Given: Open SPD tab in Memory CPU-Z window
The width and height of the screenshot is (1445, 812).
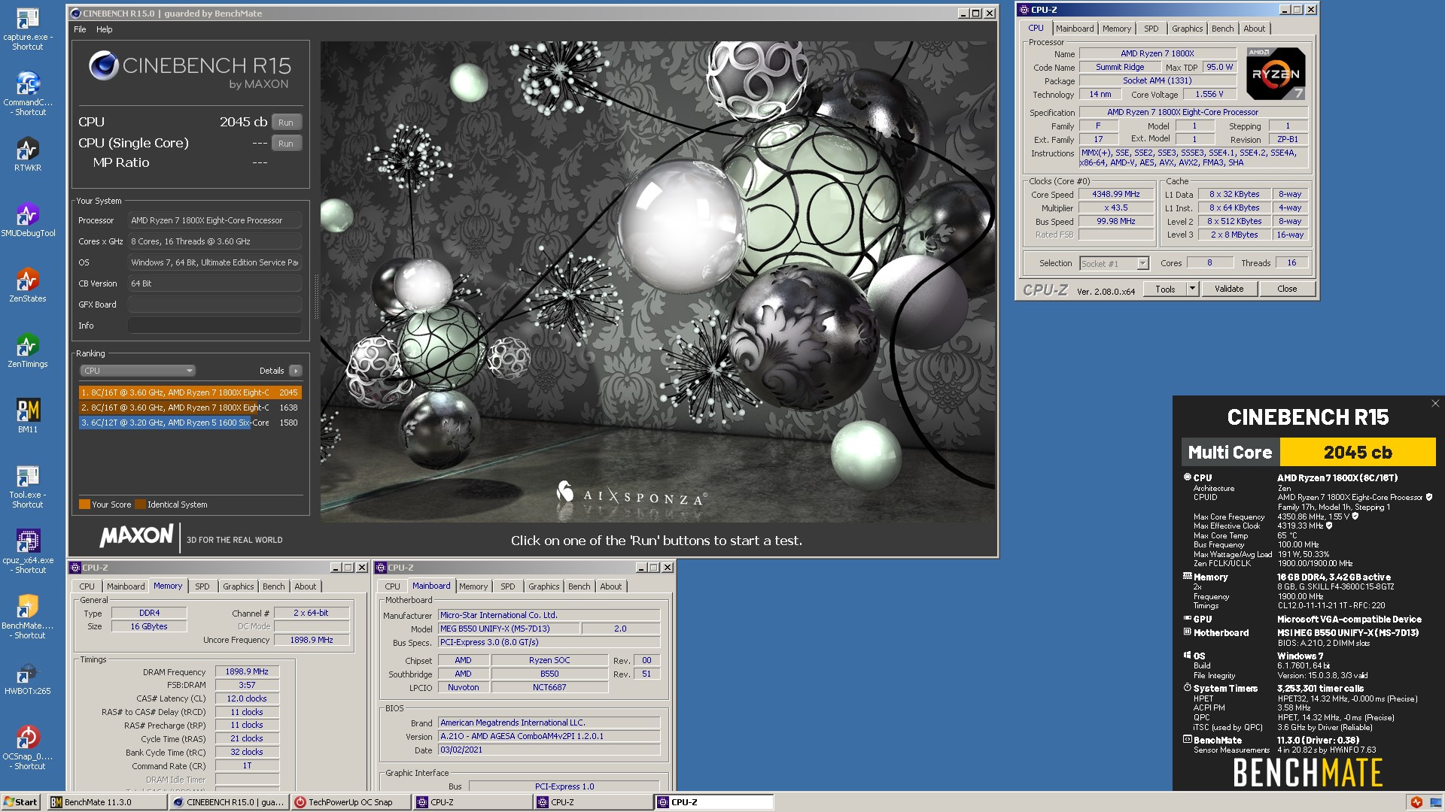Looking at the screenshot, I should coord(202,586).
